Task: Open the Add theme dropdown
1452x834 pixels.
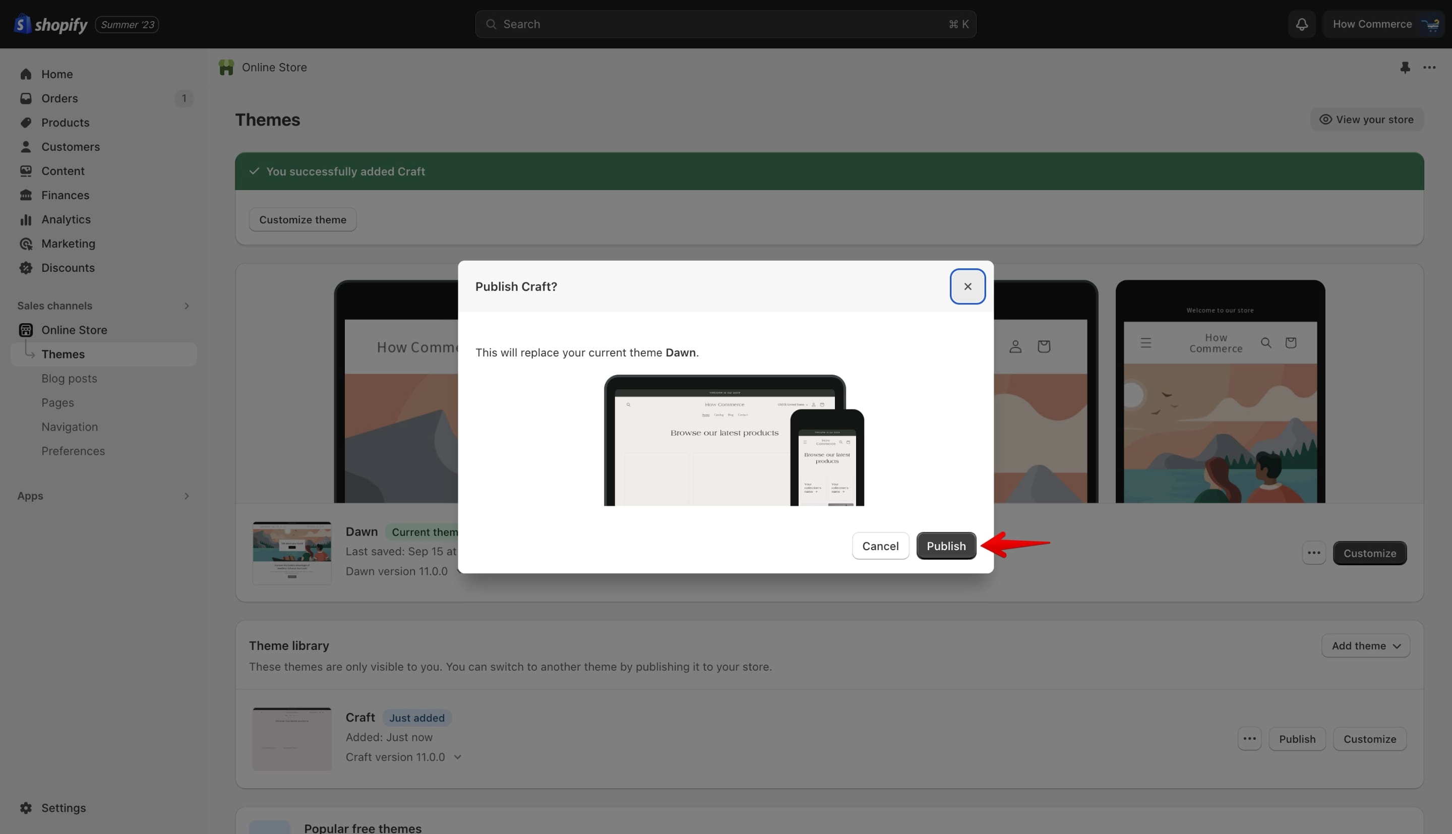Action: tap(1366, 645)
